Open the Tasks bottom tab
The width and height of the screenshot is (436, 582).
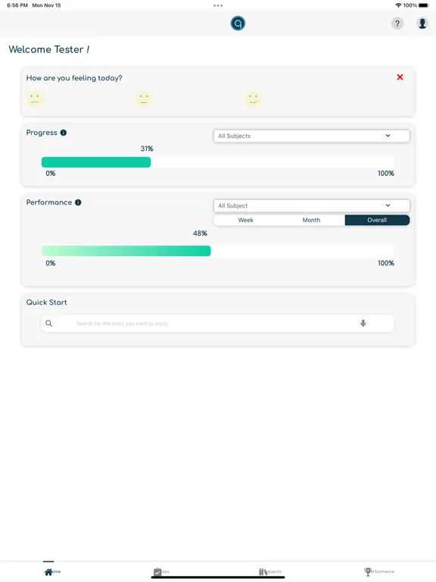[x=161, y=571]
